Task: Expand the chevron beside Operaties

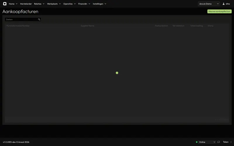Action: pos(75,4)
